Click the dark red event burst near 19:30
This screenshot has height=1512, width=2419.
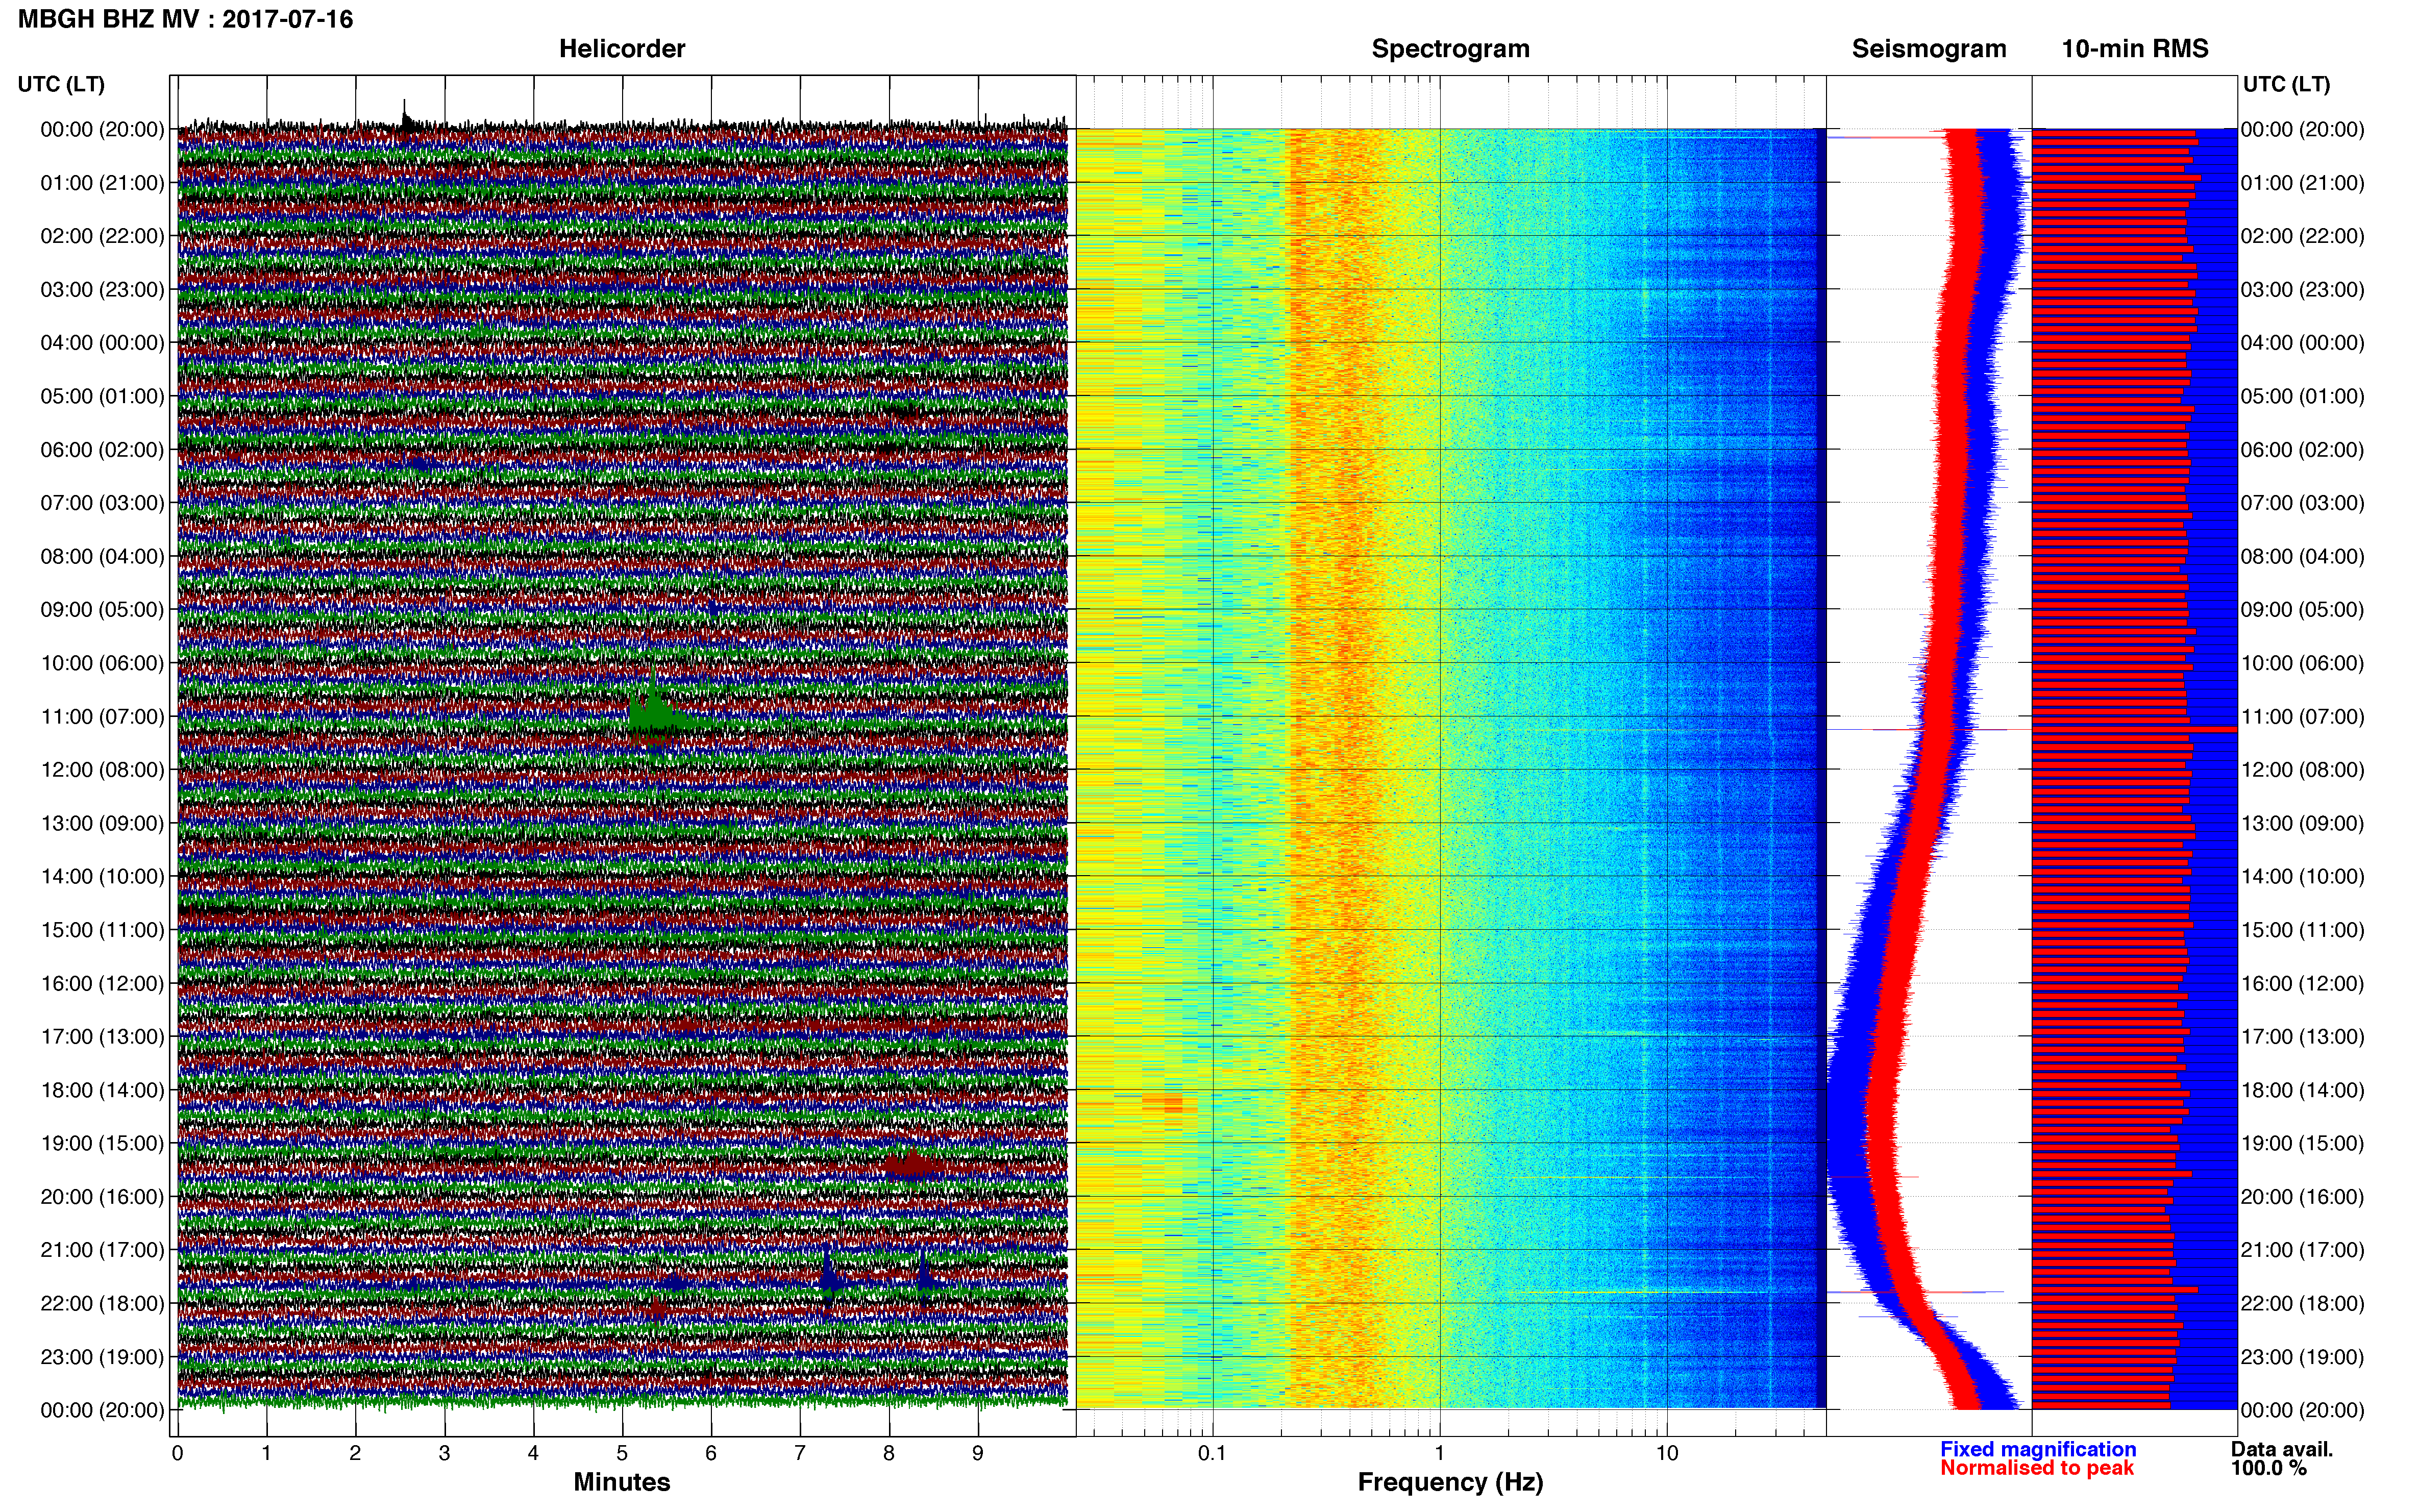coord(911,1164)
